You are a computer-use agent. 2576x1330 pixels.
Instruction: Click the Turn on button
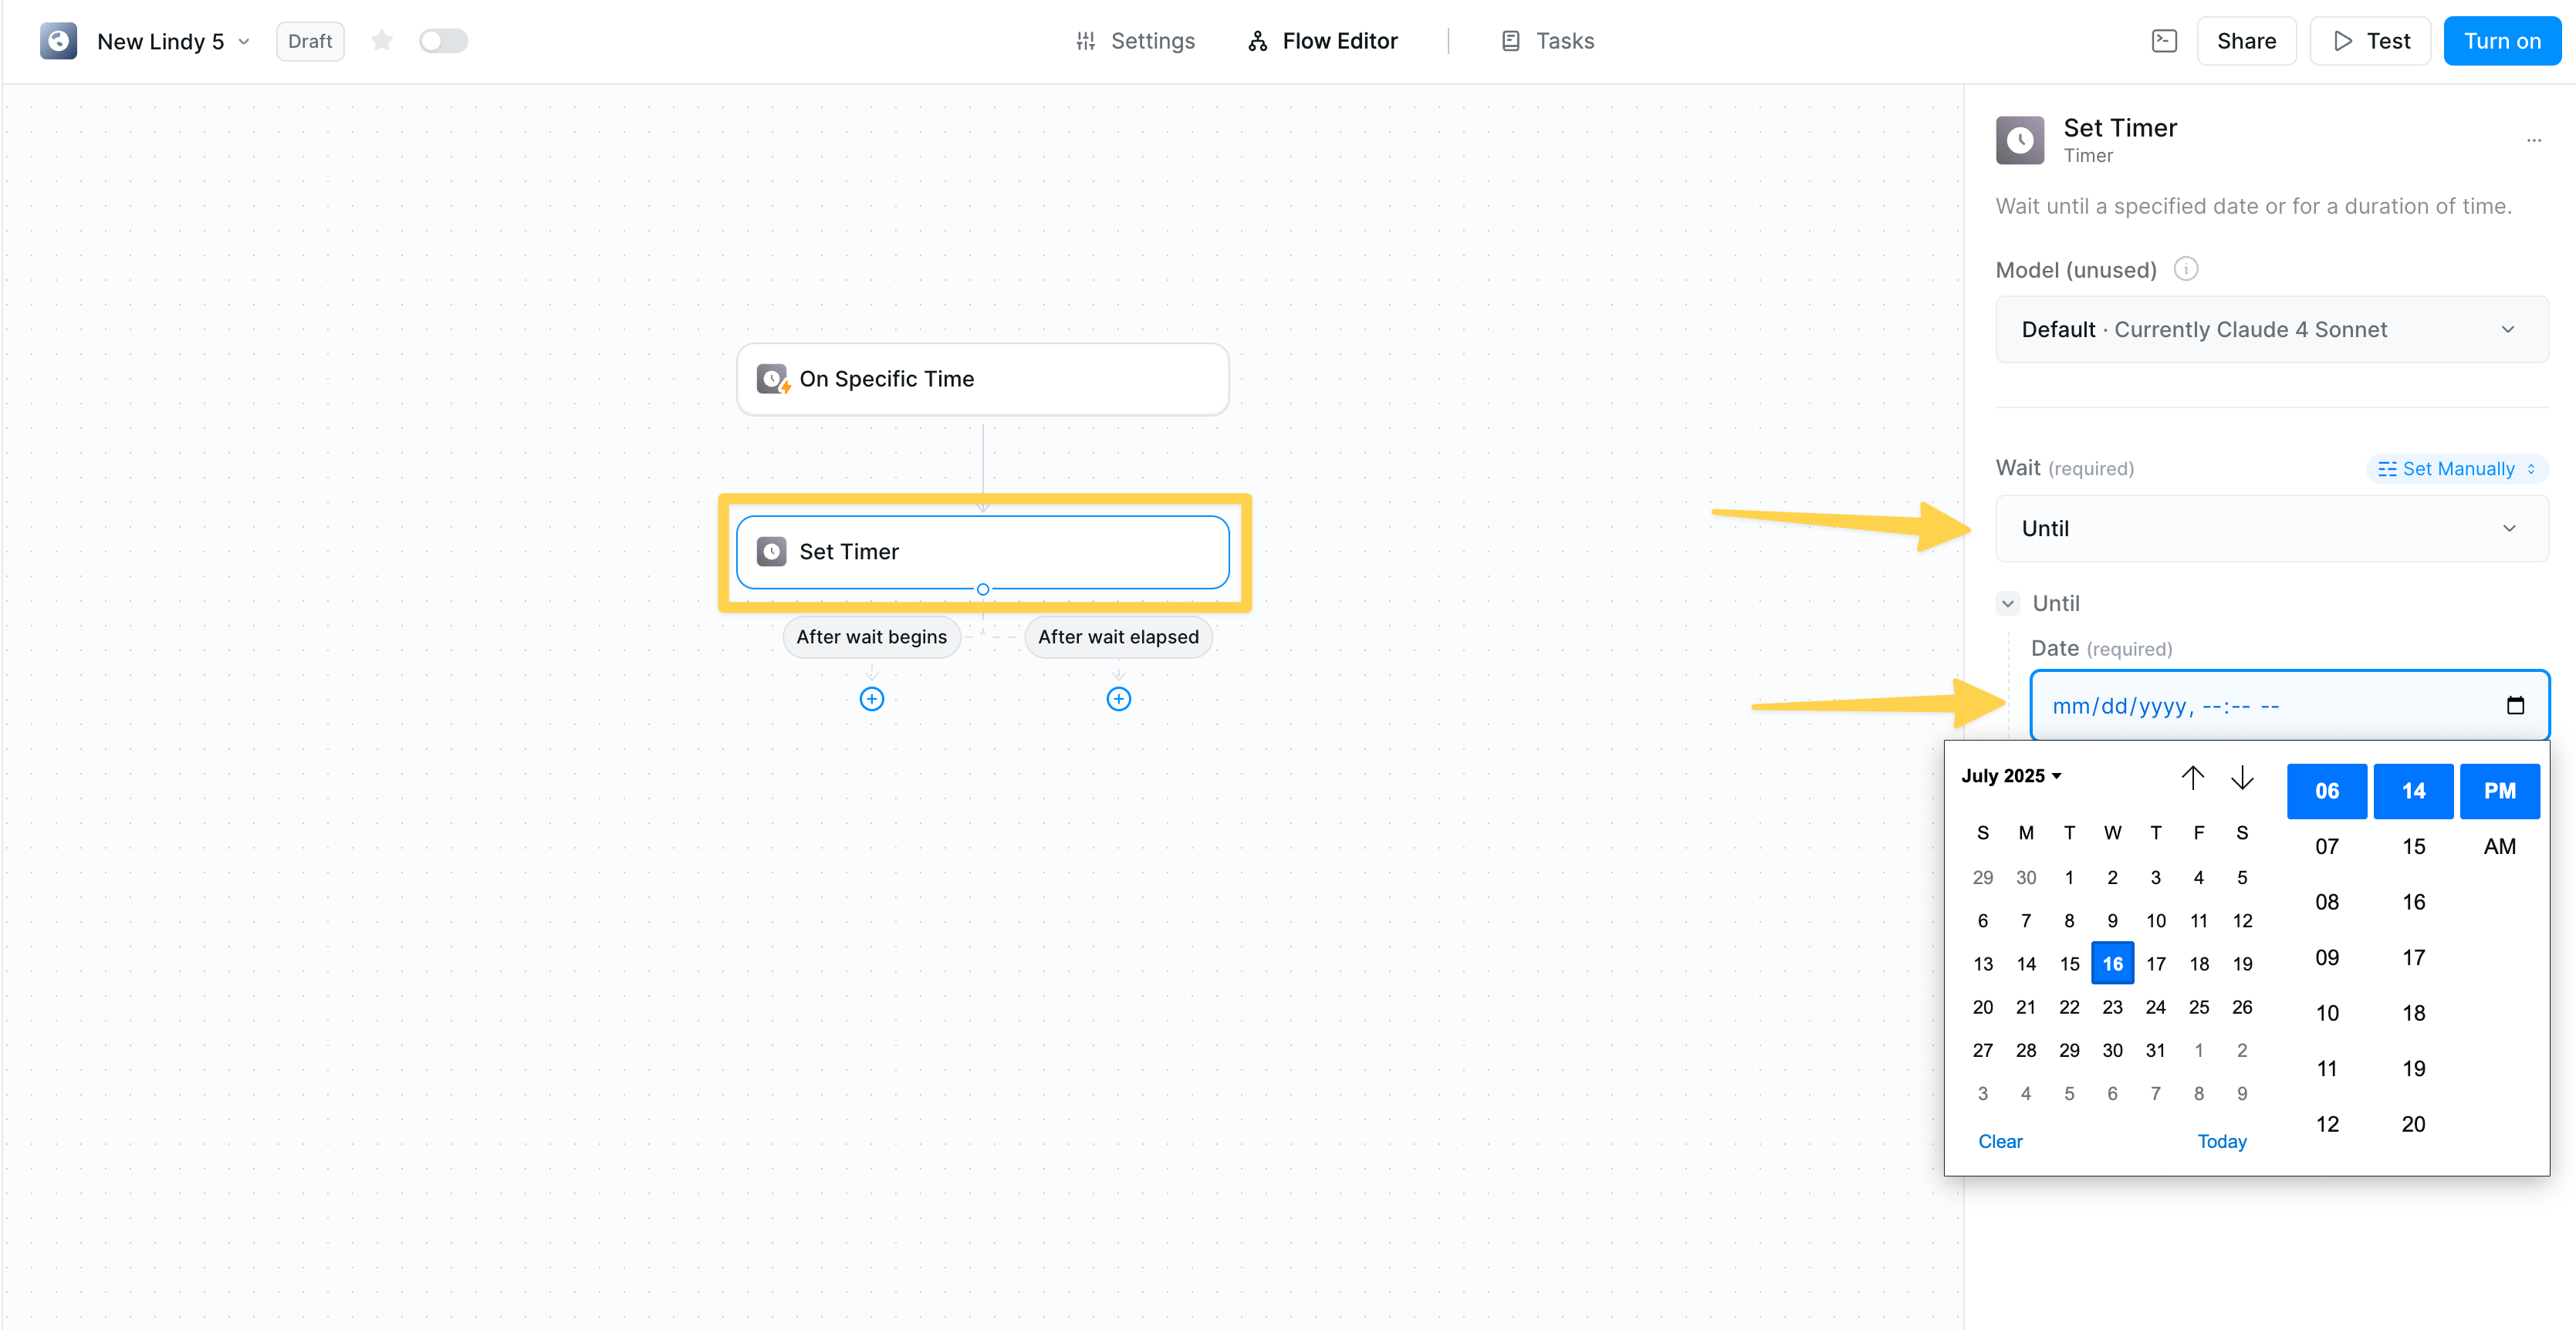coord(2502,41)
